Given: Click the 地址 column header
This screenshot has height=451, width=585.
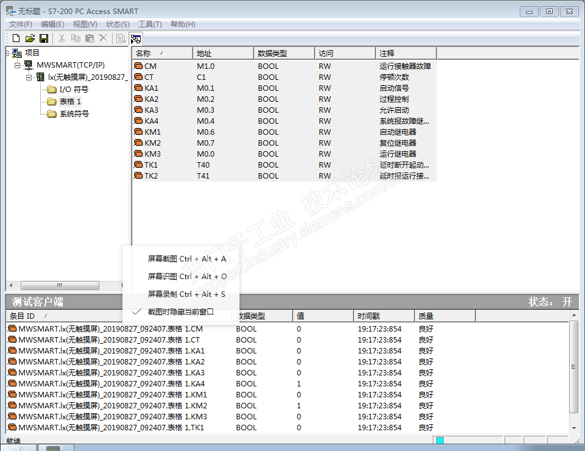Looking at the screenshot, I should pyautogui.click(x=223, y=54).
